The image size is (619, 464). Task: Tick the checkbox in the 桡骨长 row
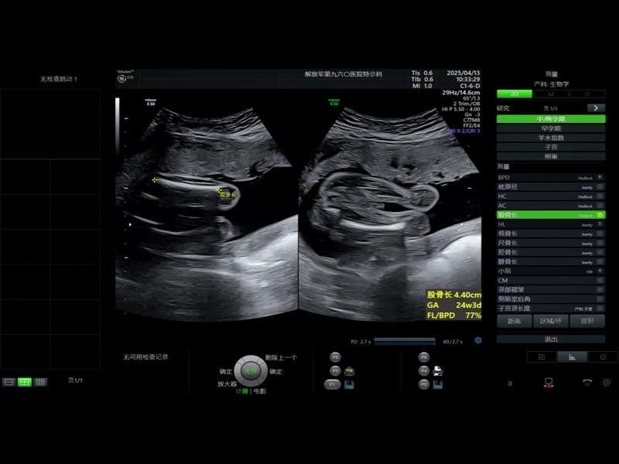click(x=600, y=234)
